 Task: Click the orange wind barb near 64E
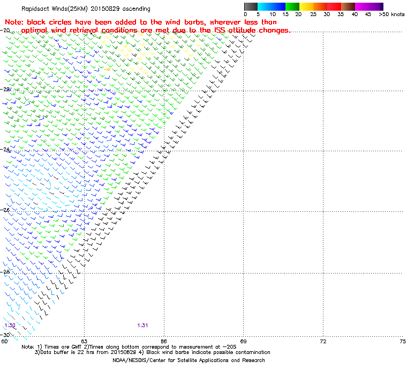107,69
